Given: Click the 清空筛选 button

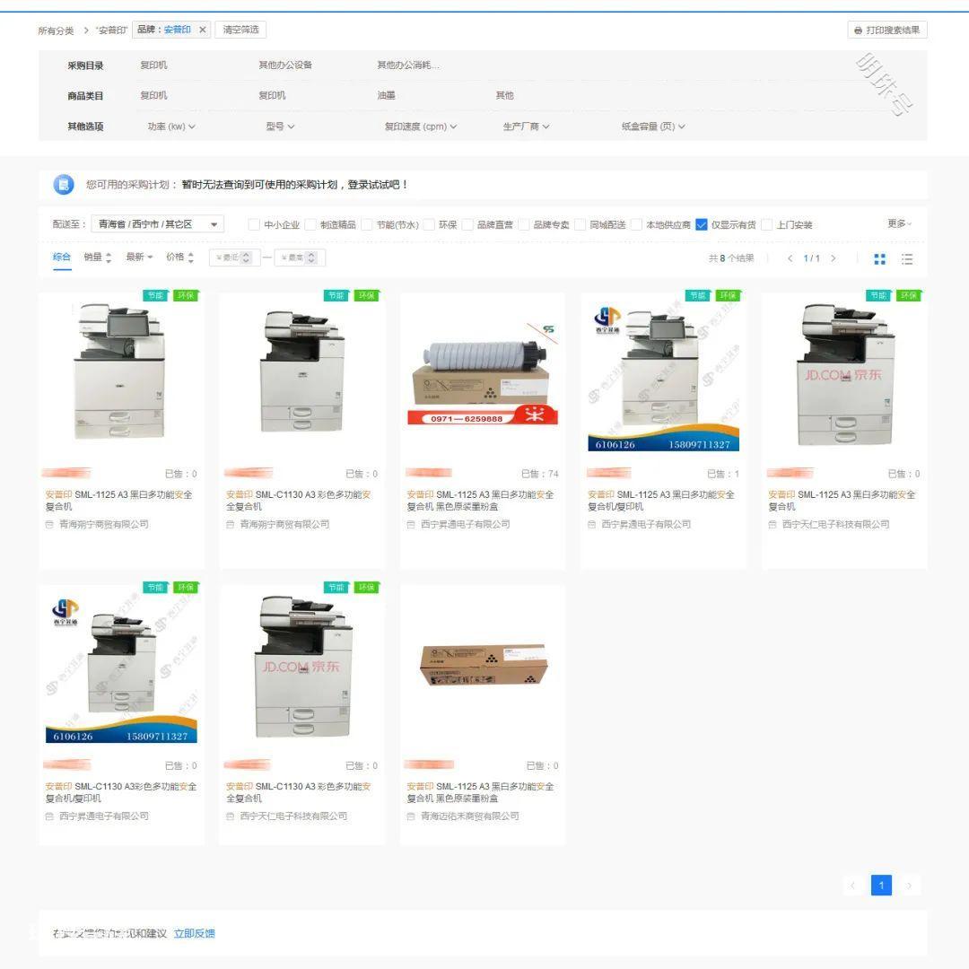Looking at the screenshot, I should 240,30.
